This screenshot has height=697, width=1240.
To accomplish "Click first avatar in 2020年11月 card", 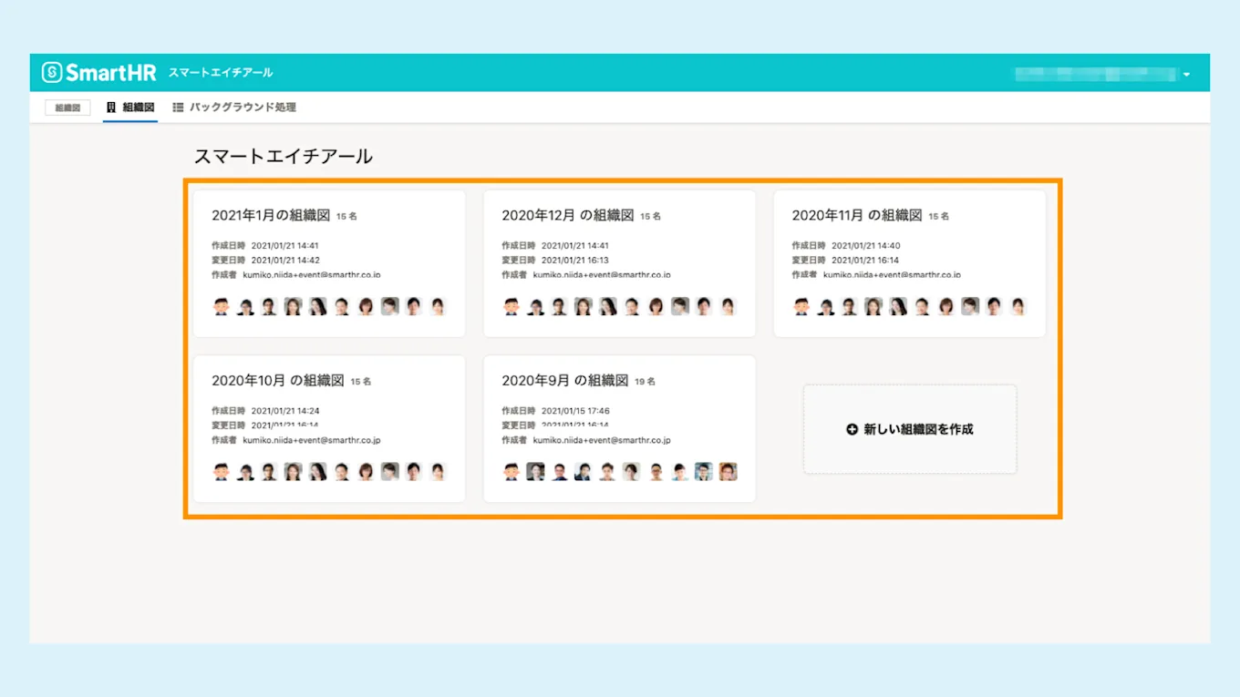I will tap(801, 306).
